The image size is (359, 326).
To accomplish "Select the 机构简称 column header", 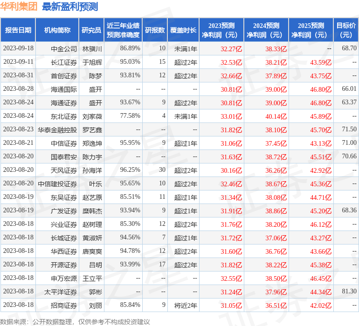I will [57, 30].
